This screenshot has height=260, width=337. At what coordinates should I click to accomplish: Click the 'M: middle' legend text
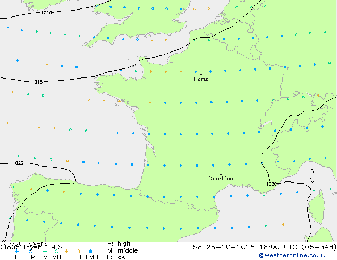pos(122,250)
